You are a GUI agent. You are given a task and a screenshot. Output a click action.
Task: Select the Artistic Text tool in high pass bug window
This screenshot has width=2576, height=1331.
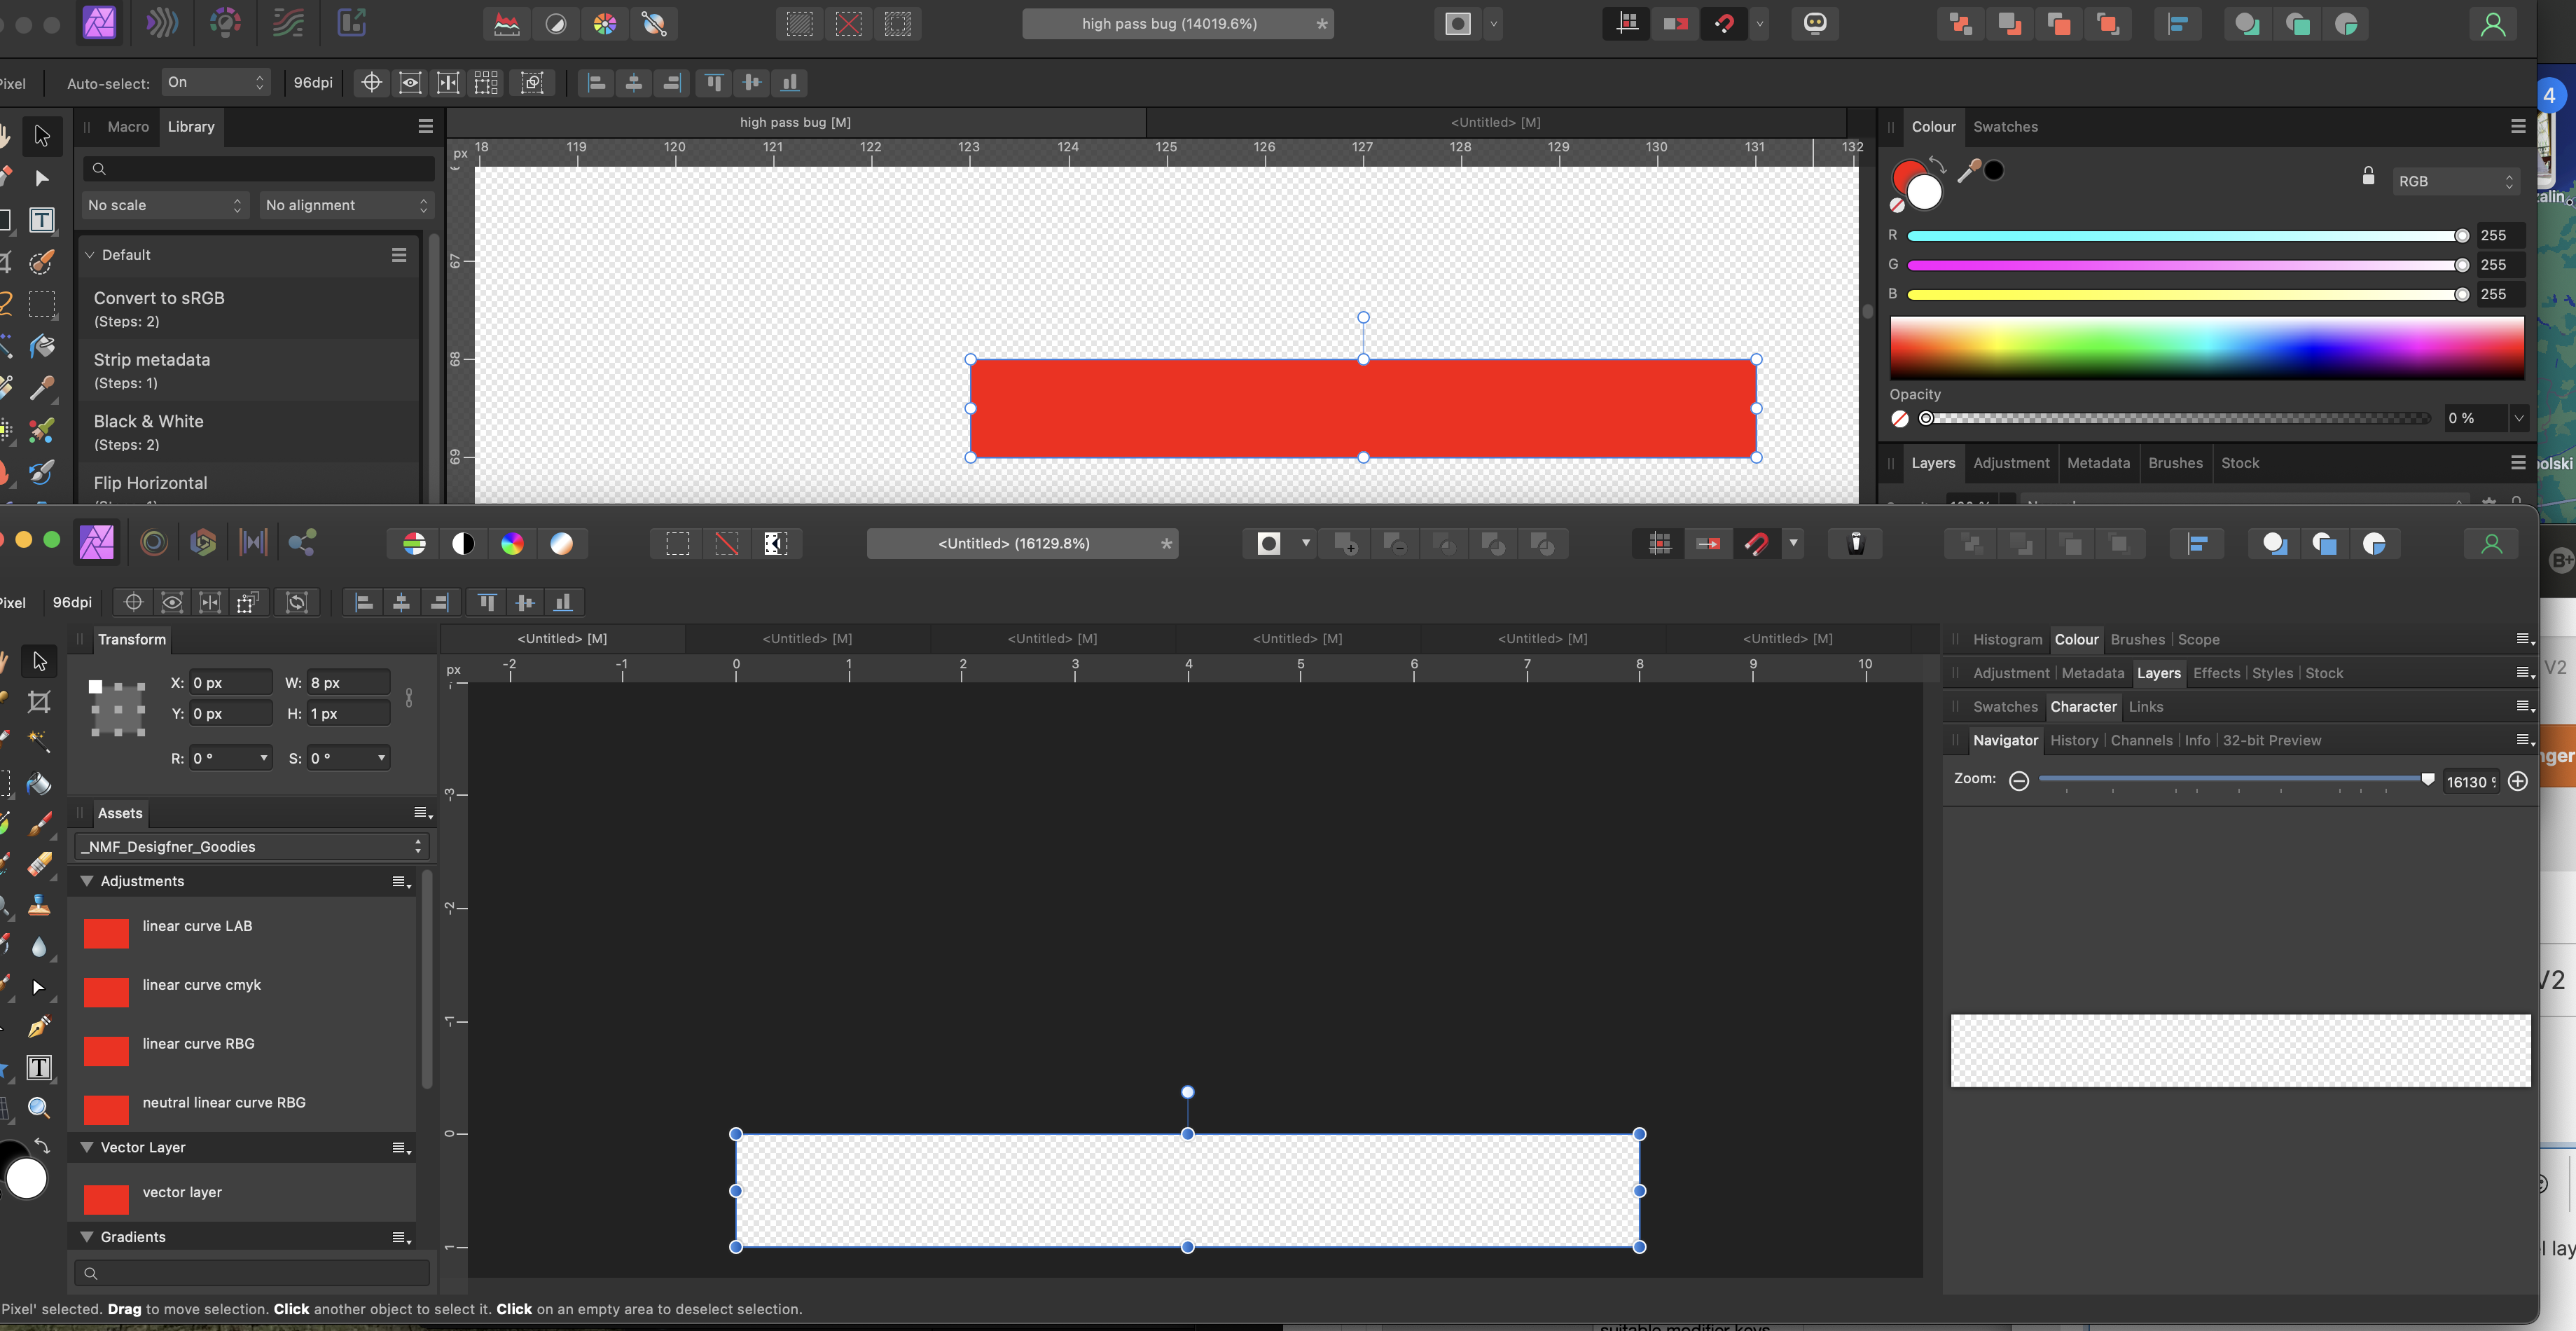[41, 220]
